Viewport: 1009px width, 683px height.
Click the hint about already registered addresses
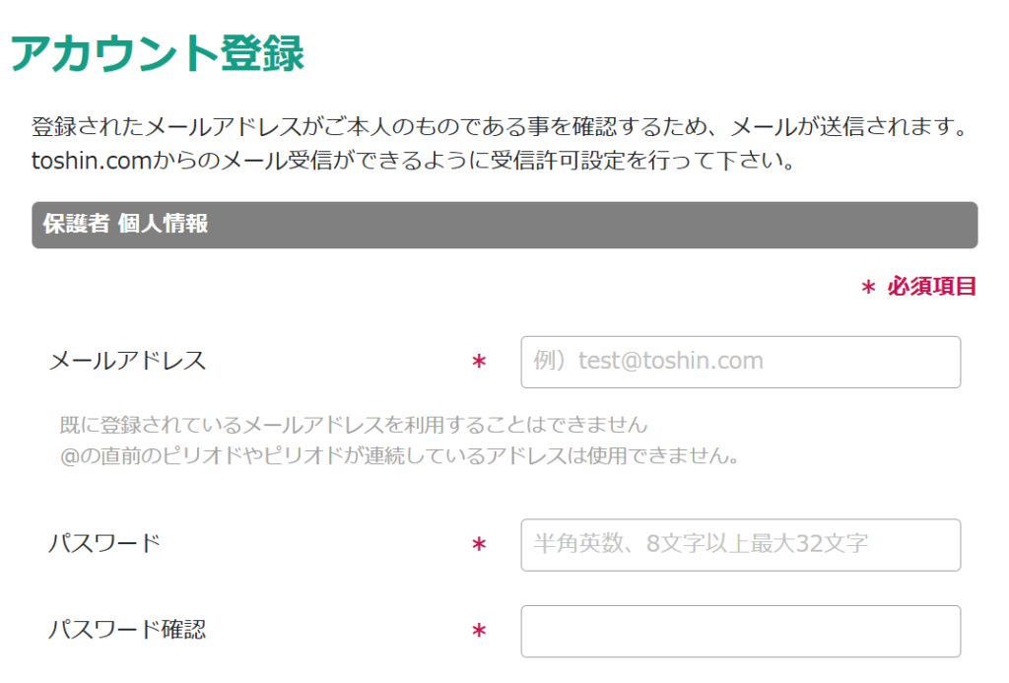(x=354, y=425)
